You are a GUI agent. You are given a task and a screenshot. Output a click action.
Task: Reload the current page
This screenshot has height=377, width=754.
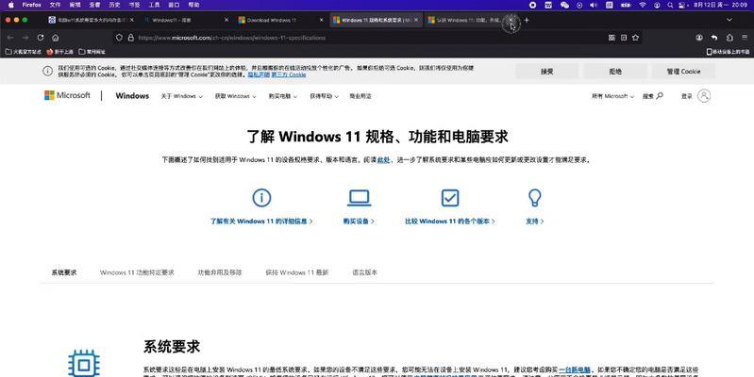tap(41, 38)
